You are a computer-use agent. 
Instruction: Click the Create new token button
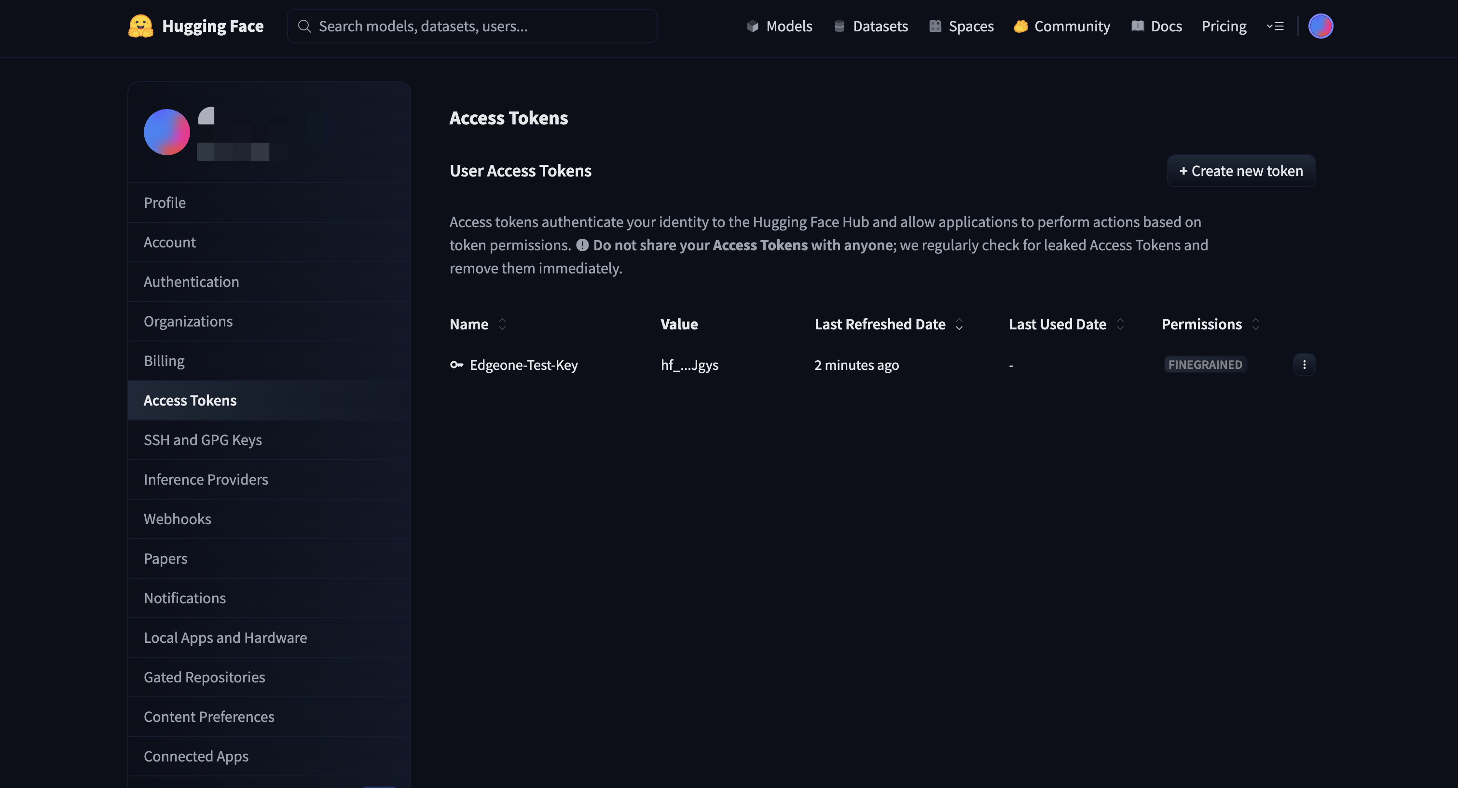click(x=1241, y=171)
